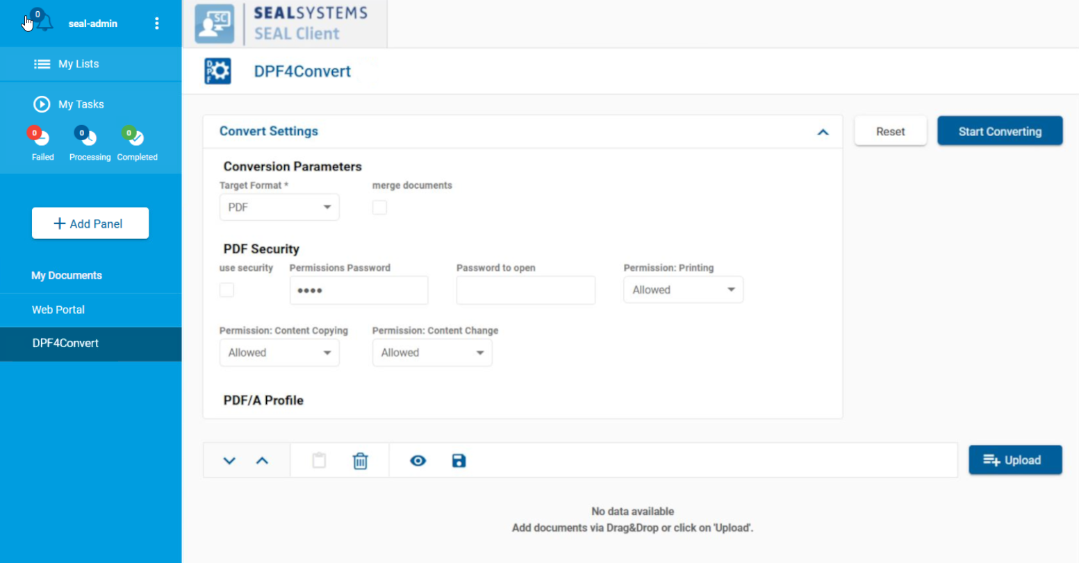Click the Processing tasks status icon
The width and height of the screenshot is (1079, 563).
coord(88,137)
